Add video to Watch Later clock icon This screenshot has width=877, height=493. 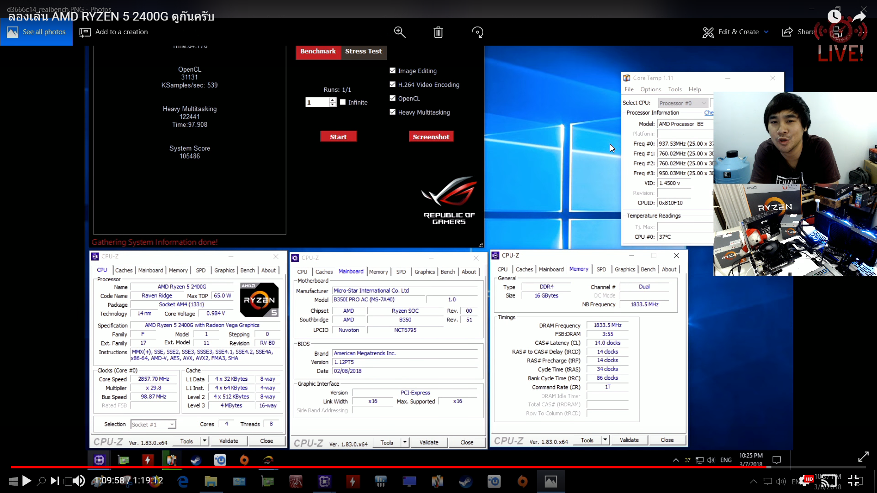pos(835,16)
